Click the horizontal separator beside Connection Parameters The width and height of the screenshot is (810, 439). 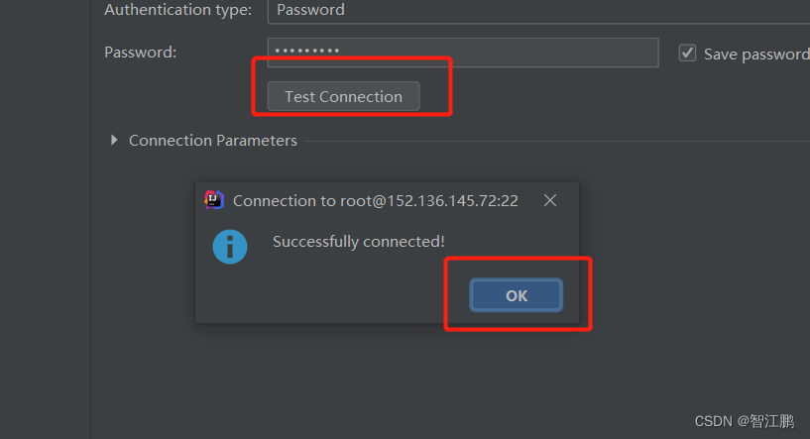(x=557, y=141)
